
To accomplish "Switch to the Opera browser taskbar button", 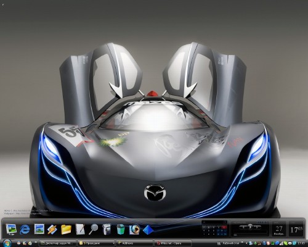I will (173, 243).
